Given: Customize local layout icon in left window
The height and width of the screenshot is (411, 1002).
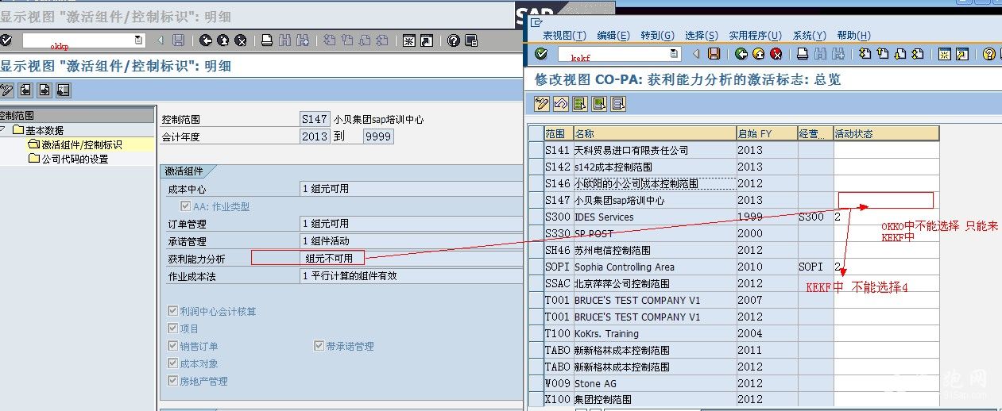Looking at the screenshot, I should point(471,40).
